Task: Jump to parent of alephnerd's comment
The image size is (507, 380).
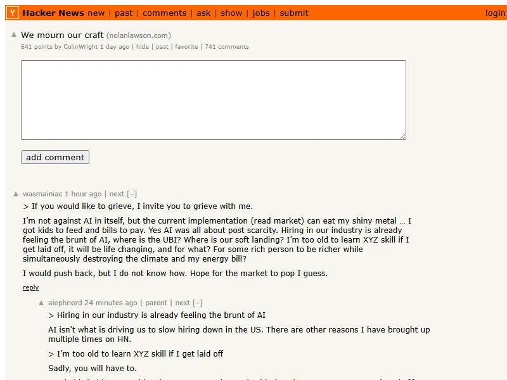Action: point(156,303)
